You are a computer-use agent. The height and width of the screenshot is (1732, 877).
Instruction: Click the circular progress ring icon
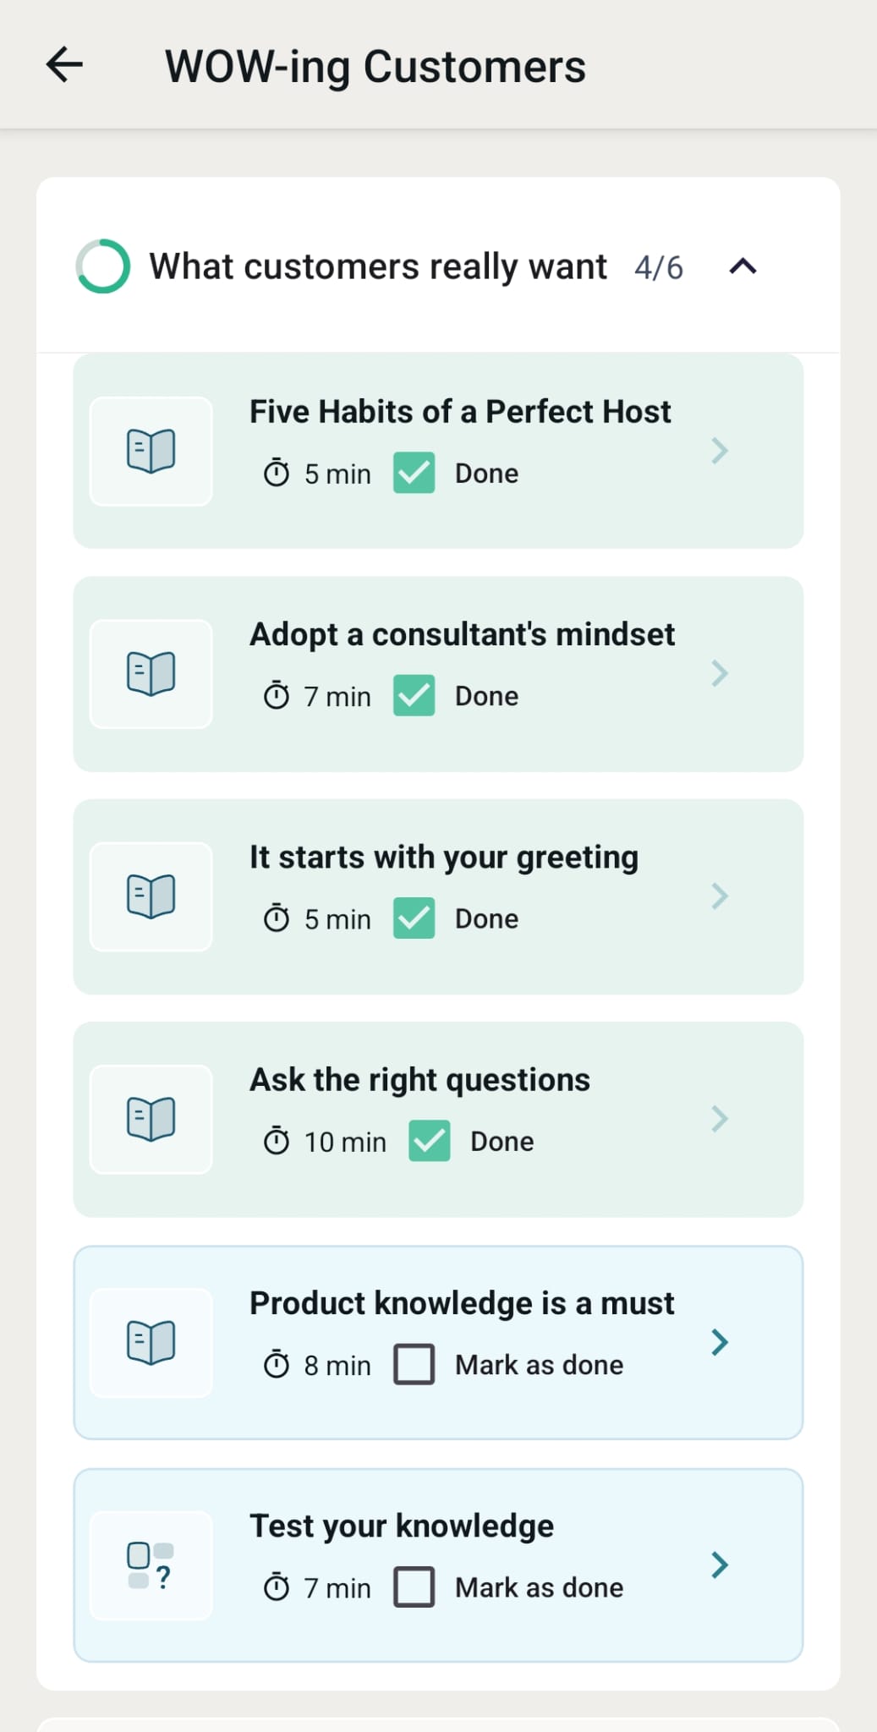[103, 266]
